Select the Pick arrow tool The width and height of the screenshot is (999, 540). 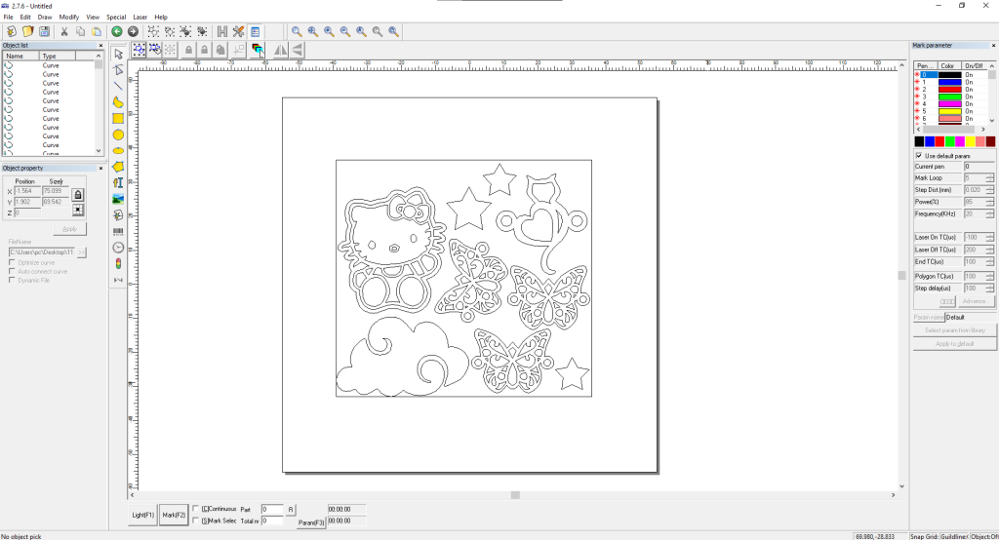pos(118,54)
